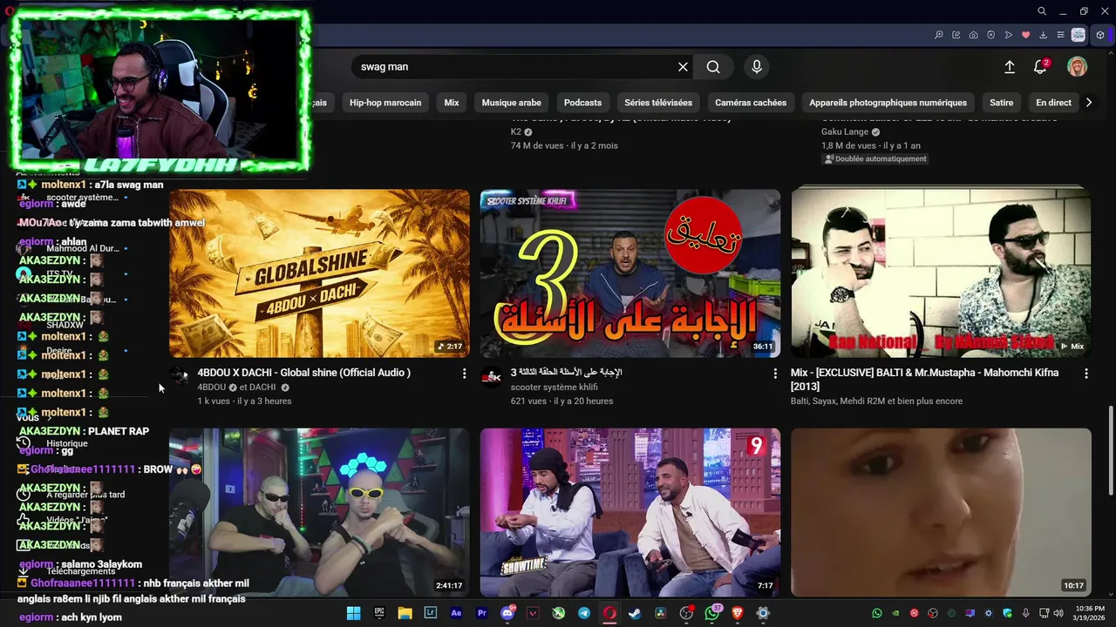The height and width of the screenshot is (627, 1116).
Task: Select the 'En direct' filter chip
Action: coord(1053,103)
